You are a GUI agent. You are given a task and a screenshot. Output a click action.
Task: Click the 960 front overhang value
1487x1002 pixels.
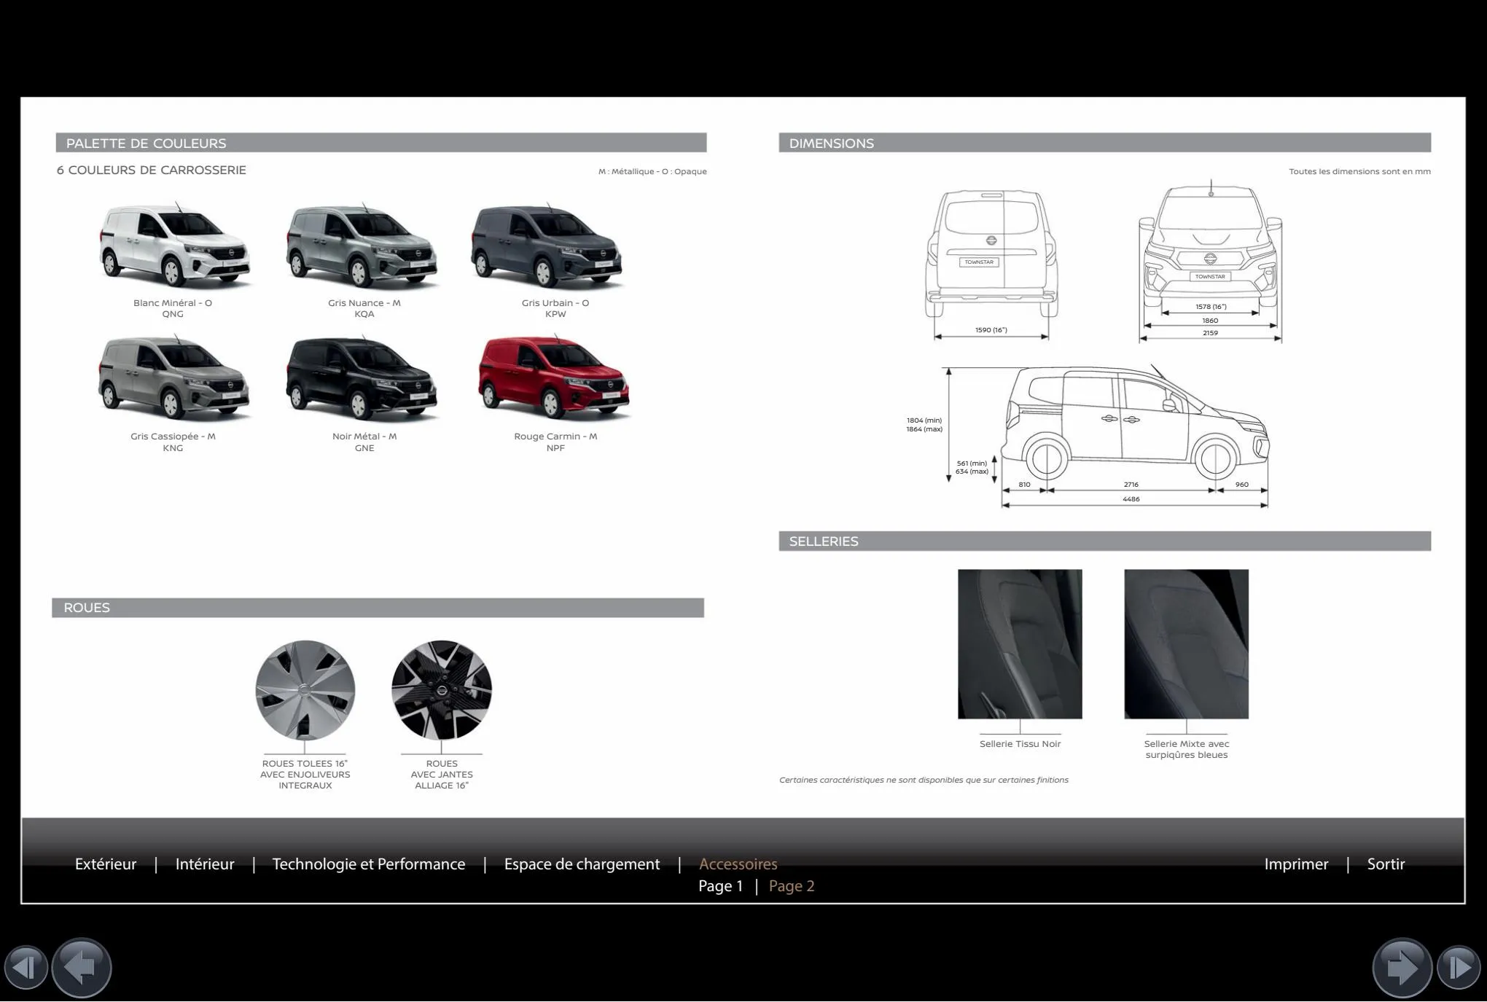click(1242, 485)
